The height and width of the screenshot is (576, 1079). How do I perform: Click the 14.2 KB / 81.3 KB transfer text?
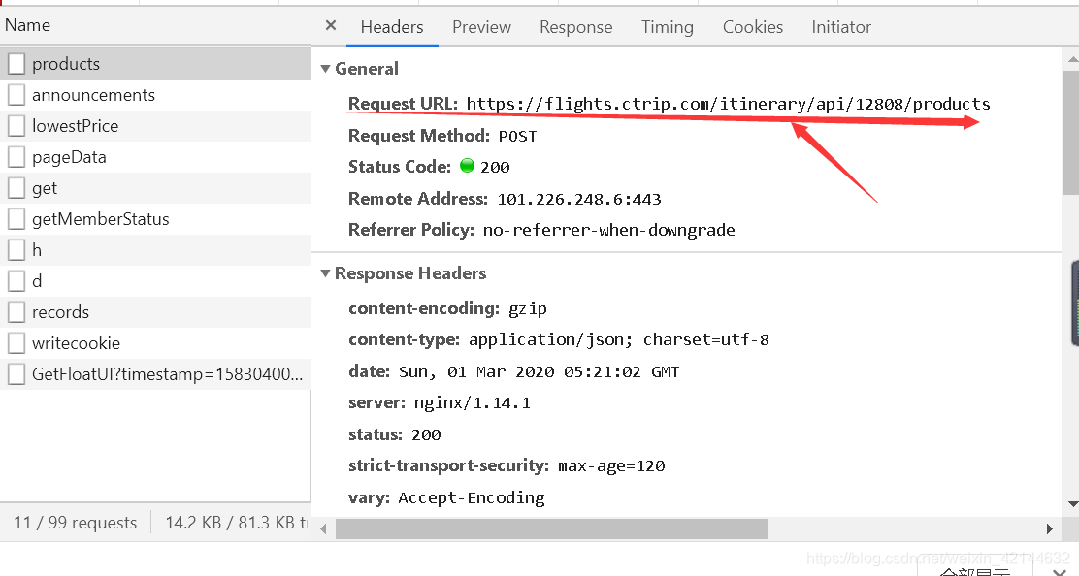tap(237, 523)
